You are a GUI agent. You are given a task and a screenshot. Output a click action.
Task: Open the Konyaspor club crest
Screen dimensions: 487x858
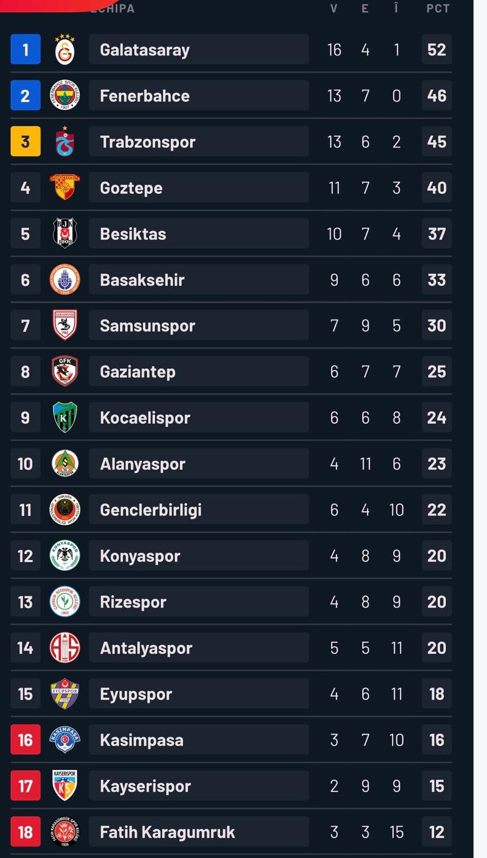64,555
